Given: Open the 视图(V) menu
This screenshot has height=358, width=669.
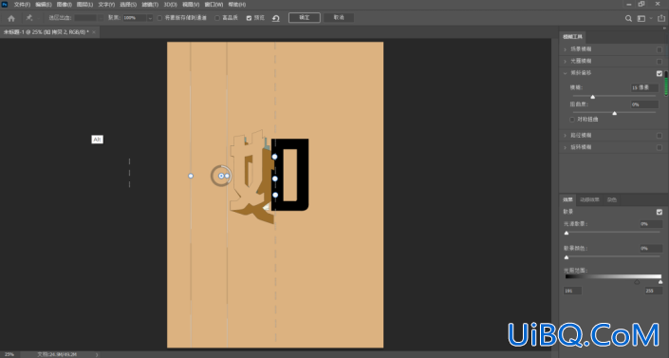Looking at the screenshot, I should [x=191, y=4].
